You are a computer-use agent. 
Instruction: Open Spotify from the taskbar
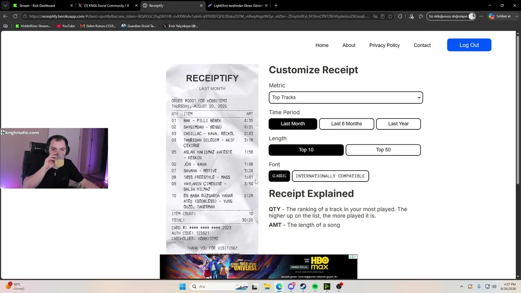pyautogui.click(x=315, y=286)
